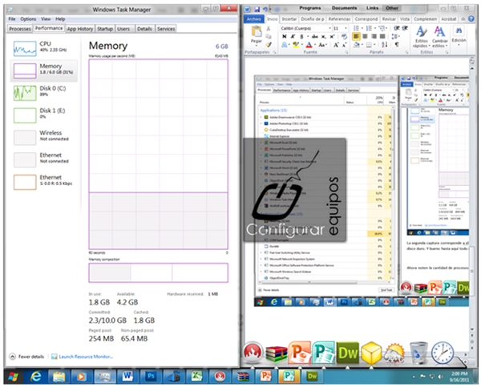Click the Shrink Font icon
481x387 pixels.
click(344, 45)
